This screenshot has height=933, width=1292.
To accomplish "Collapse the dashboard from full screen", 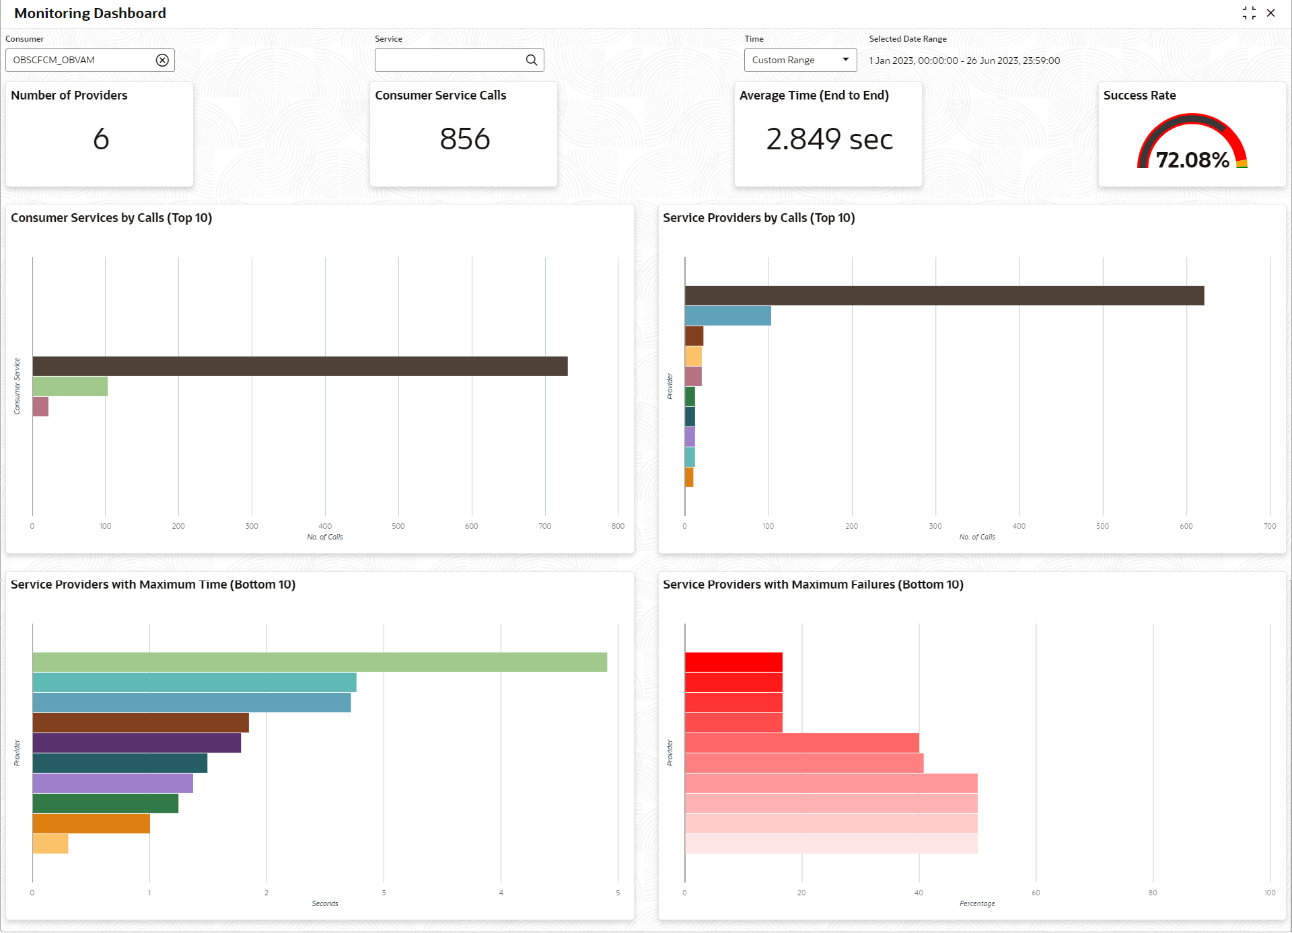I will pyautogui.click(x=1249, y=13).
